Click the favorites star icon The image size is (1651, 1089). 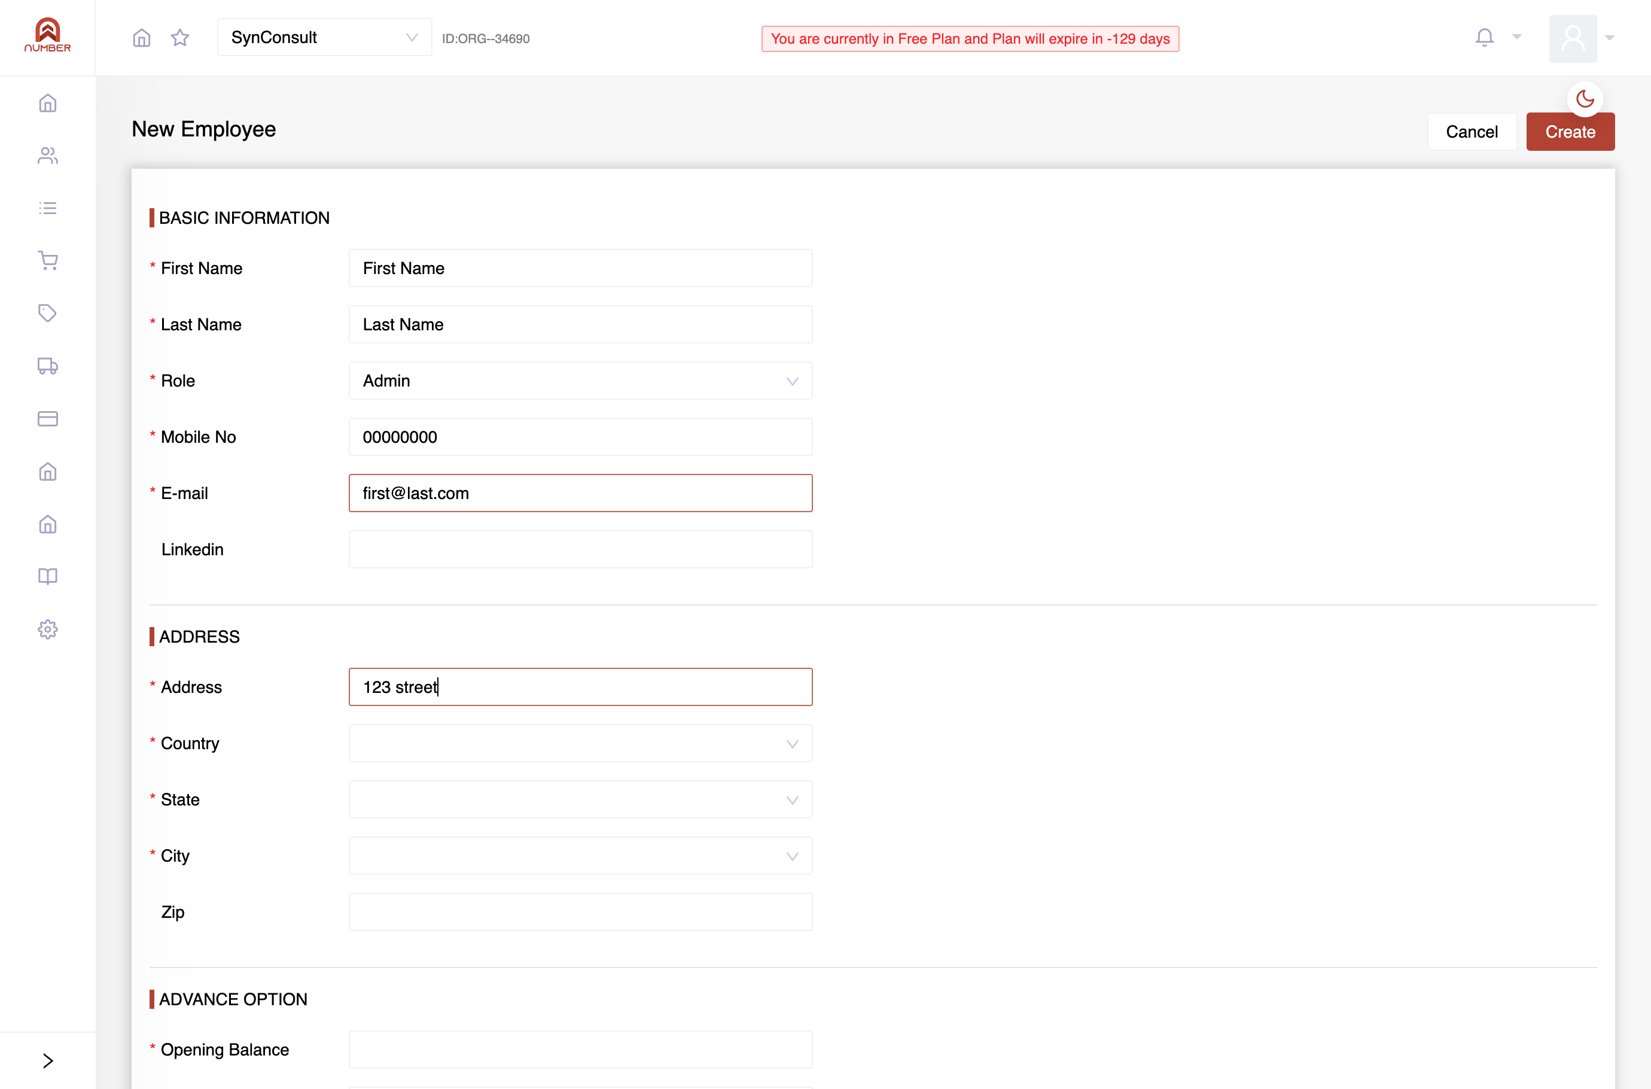[180, 38]
